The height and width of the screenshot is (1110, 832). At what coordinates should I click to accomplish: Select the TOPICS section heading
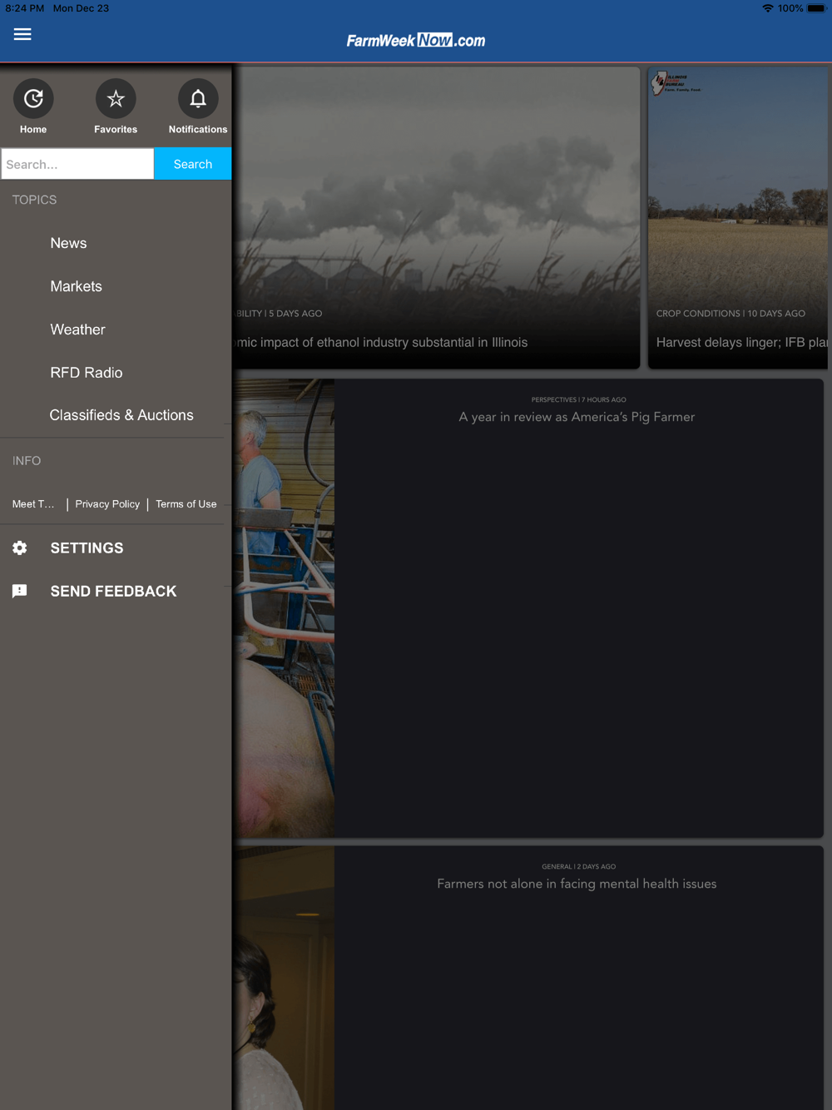click(x=34, y=200)
